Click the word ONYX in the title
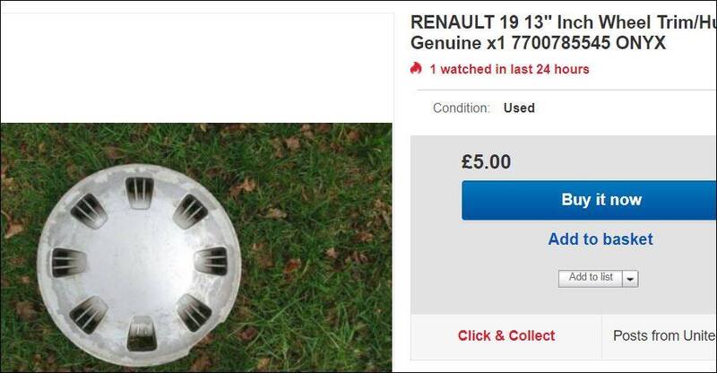This screenshot has height=373, width=717. click(640, 44)
